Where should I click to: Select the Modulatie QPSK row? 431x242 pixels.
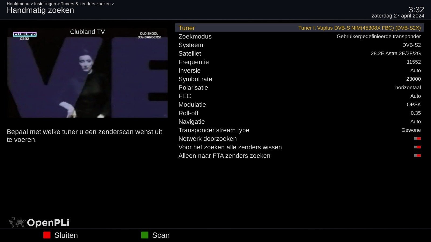pos(300,105)
